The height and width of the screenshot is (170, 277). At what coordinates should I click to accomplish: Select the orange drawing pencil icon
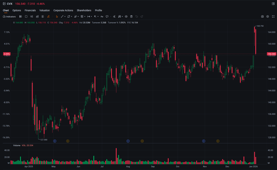click(x=48, y=17)
